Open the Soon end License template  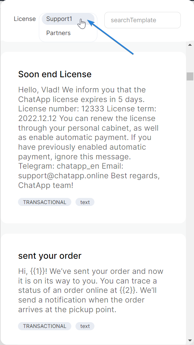(x=55, y=74)
